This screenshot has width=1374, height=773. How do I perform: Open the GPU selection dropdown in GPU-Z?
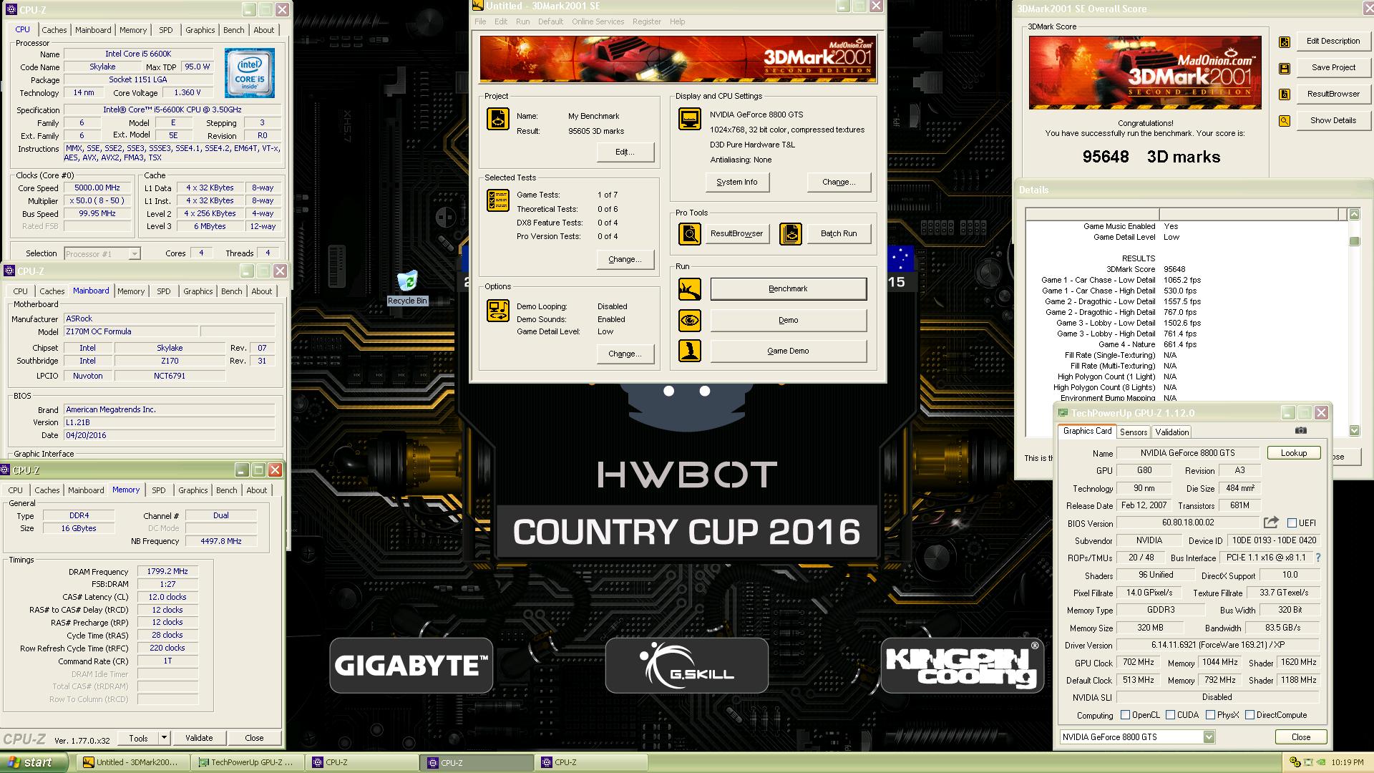click(x=1209, y=737)
